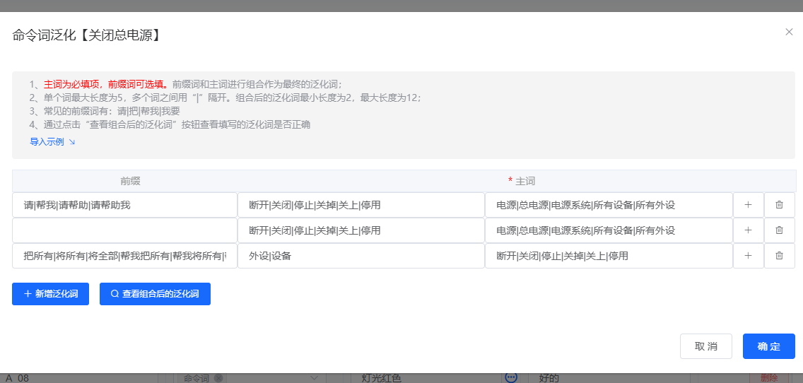The image size is (803, 383).
Task: Click the ellipsis icon beside 灯光红色
Action: click(x=510, y=377)
